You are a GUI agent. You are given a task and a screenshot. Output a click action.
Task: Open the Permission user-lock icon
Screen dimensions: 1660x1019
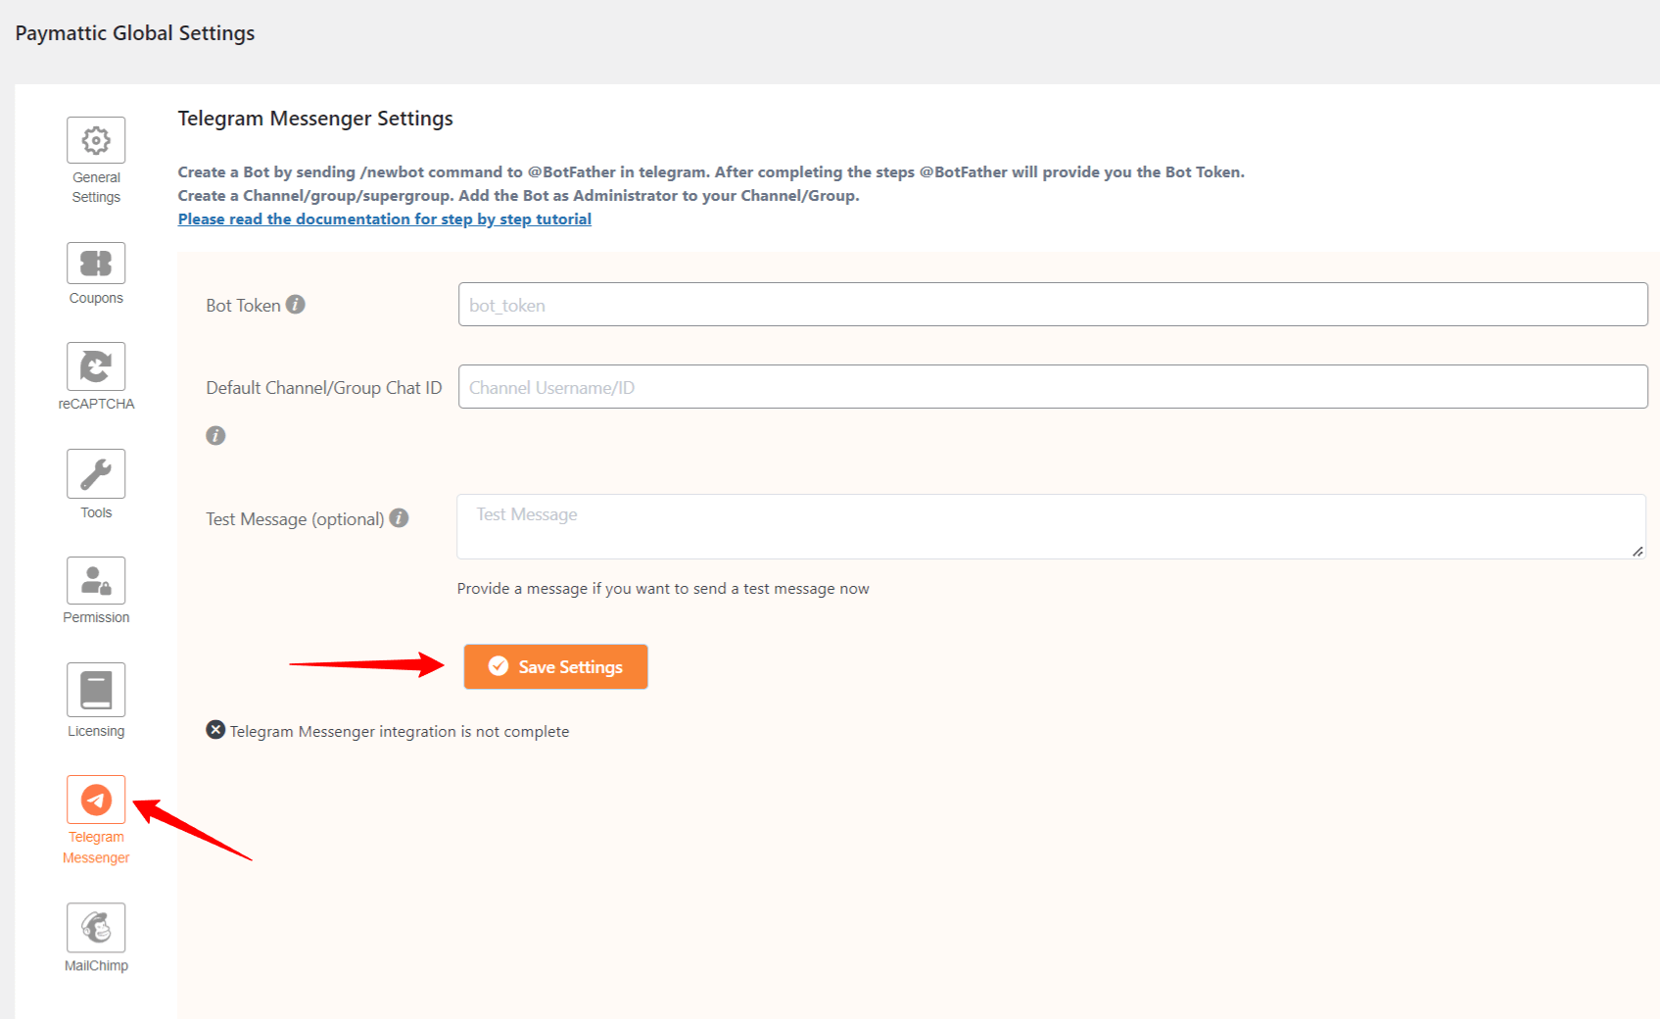(96, 581)
